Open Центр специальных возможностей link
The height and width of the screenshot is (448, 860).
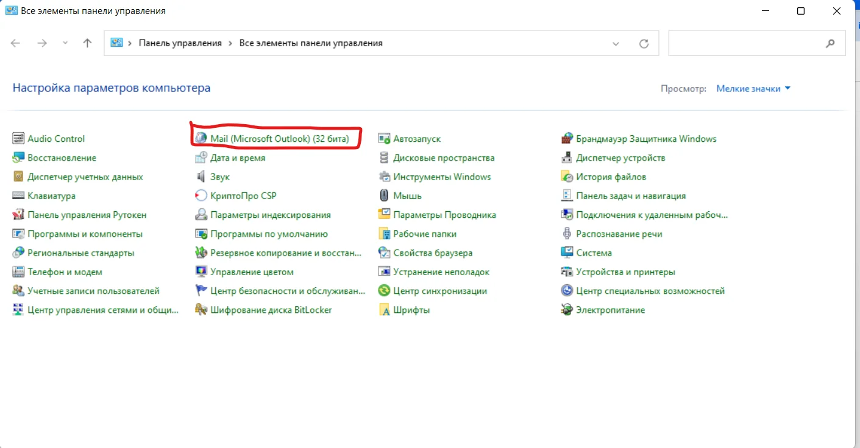[650, 291]
